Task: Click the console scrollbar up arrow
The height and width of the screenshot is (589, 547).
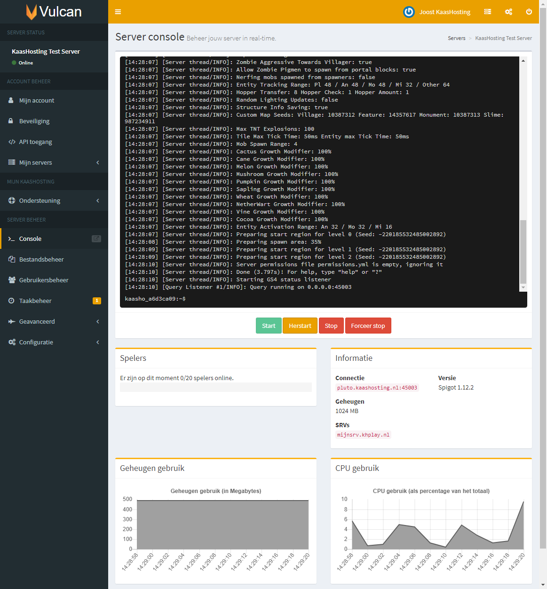Action: point(523,61)
